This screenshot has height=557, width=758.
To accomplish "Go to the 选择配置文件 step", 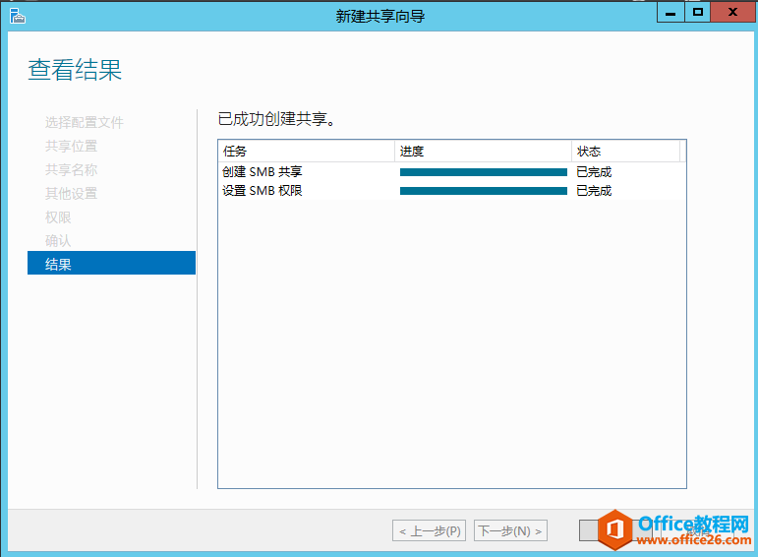I will tap(85, 122).
